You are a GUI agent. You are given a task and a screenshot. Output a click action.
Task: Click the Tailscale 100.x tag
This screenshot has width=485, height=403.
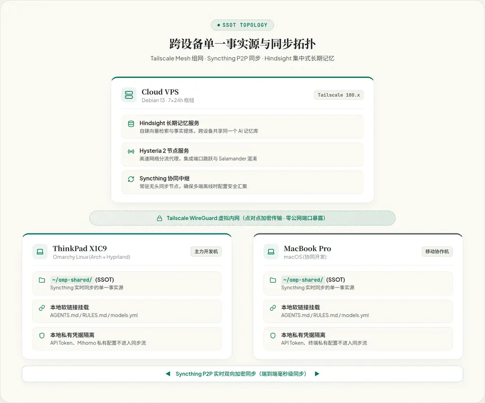coord(339,95)
